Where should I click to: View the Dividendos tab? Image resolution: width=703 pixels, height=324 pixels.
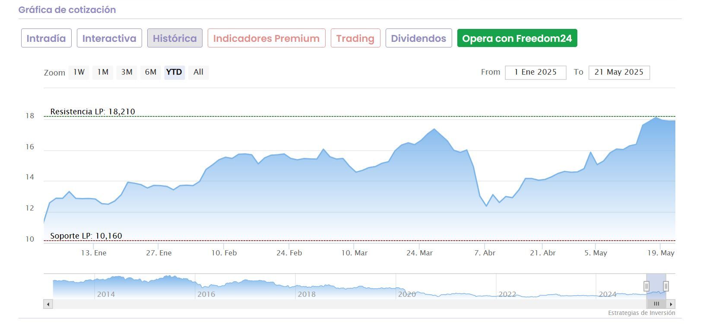418,38
